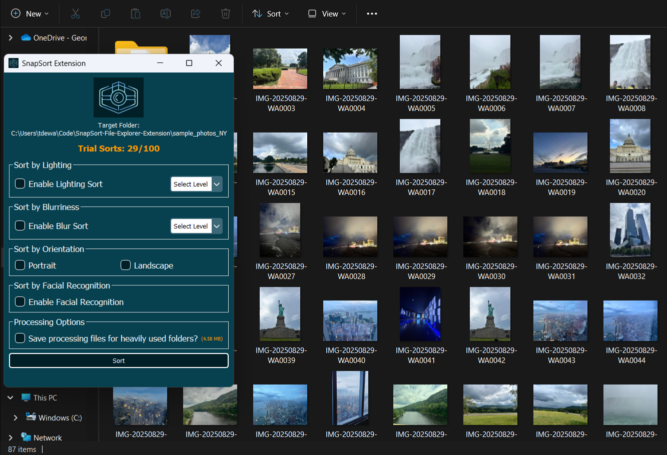Click the Rename icon in toolbar
This screenshot has width=667, height=455.
click(166, 13)
